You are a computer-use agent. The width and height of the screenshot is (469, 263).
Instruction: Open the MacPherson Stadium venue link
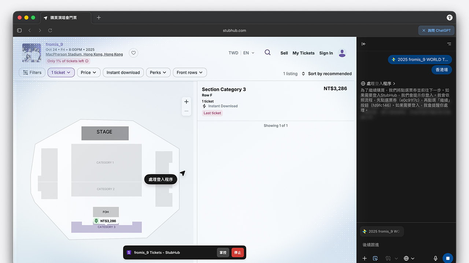84,54
